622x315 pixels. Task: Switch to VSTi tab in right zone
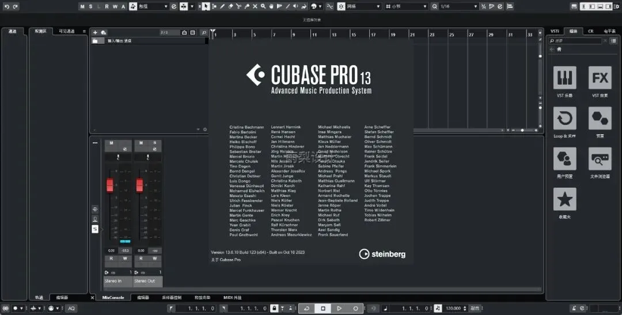click(x=555, y=31)
